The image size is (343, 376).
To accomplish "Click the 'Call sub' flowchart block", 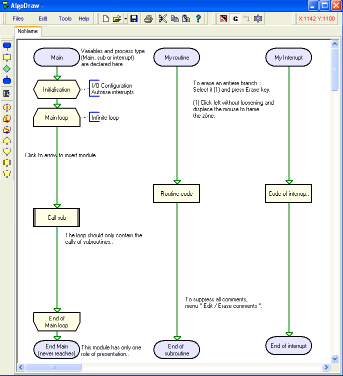I will tap(56, 218).
